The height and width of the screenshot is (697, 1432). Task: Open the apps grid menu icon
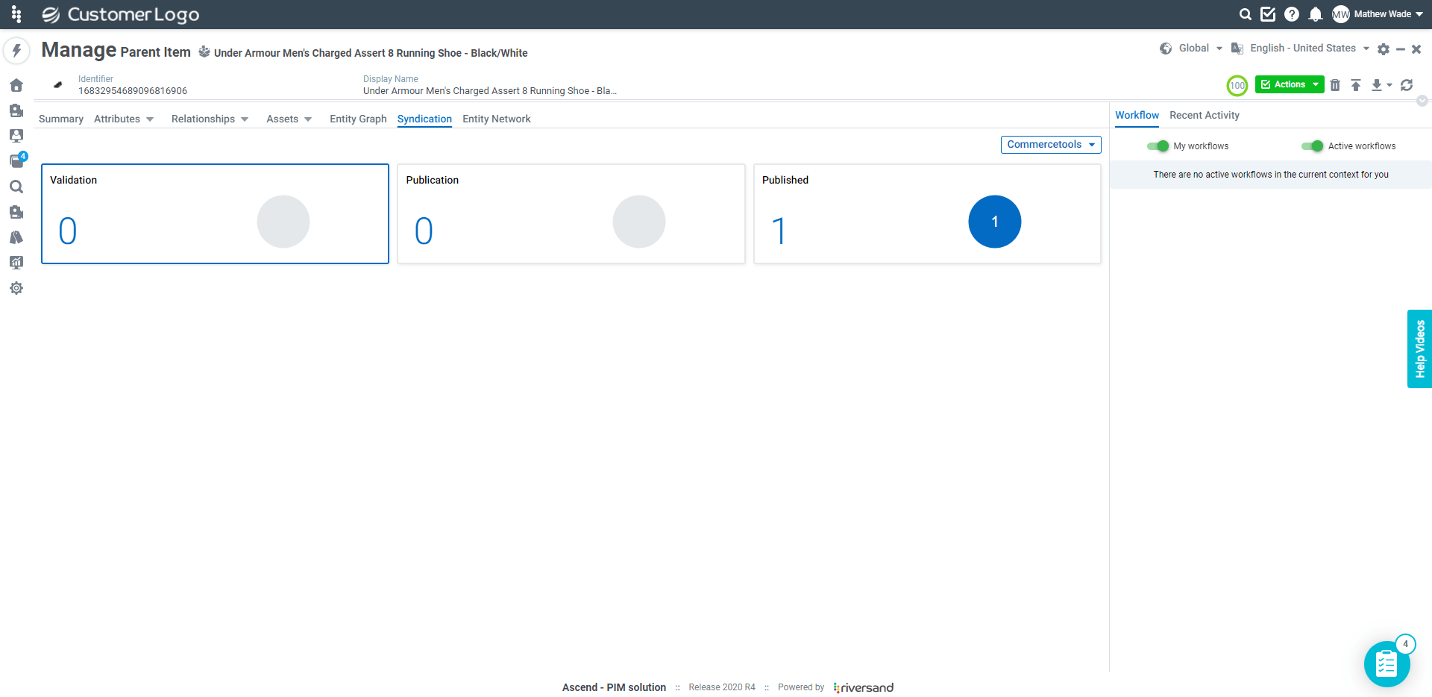click(16, 14)
